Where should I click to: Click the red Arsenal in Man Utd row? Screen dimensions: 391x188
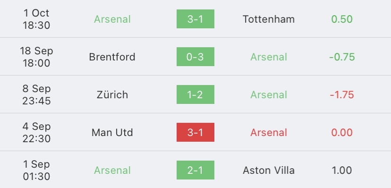pos(269,132)
